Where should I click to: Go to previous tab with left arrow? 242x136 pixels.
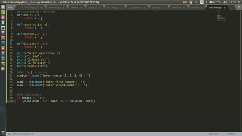pos(9,7)
